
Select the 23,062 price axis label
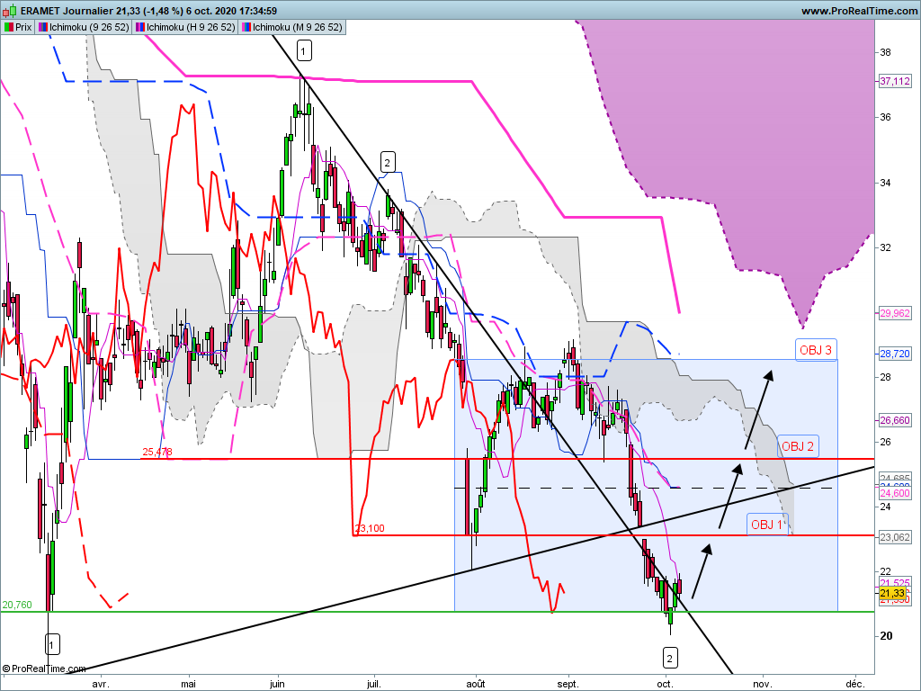click(895, 536)
